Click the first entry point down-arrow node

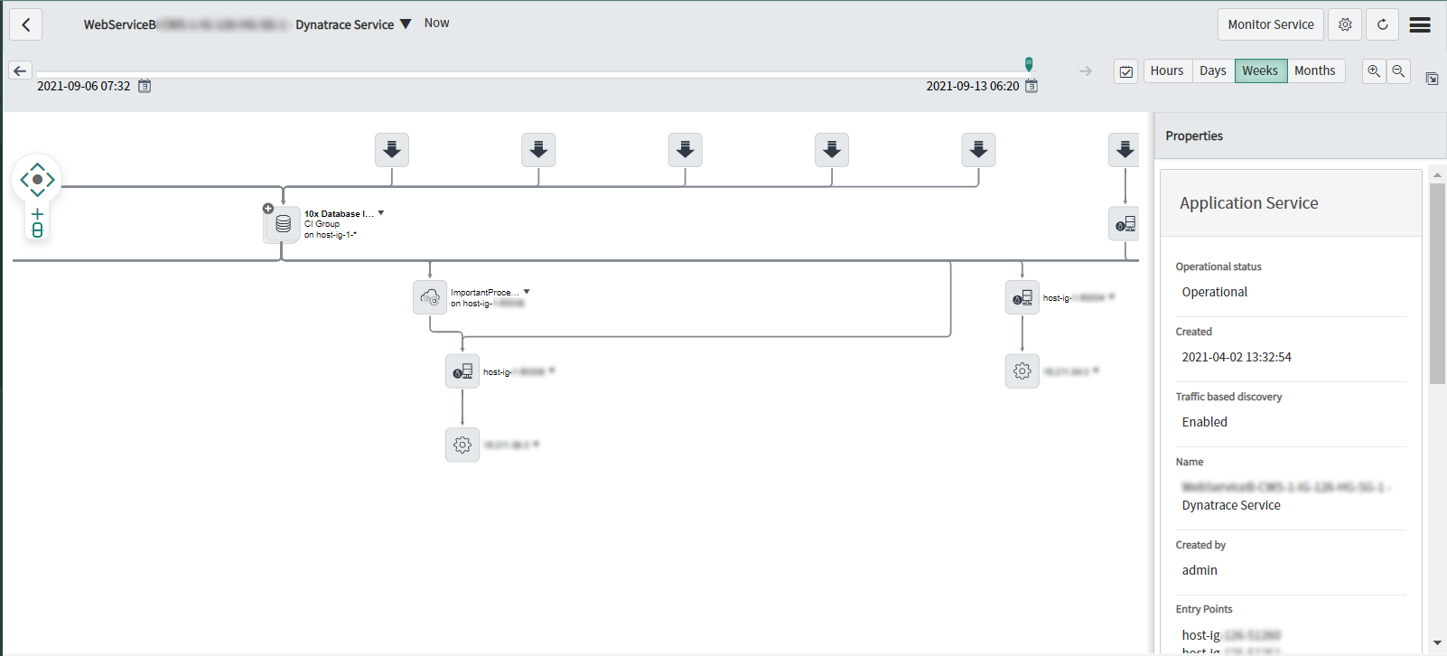[x=392, y=150]
